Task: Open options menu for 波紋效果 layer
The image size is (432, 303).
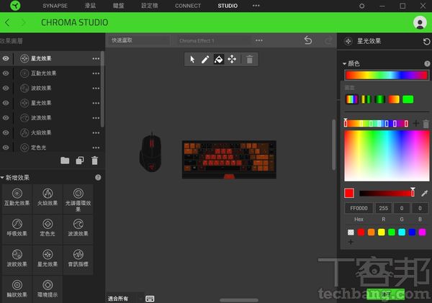Action: tap(96, 88)
